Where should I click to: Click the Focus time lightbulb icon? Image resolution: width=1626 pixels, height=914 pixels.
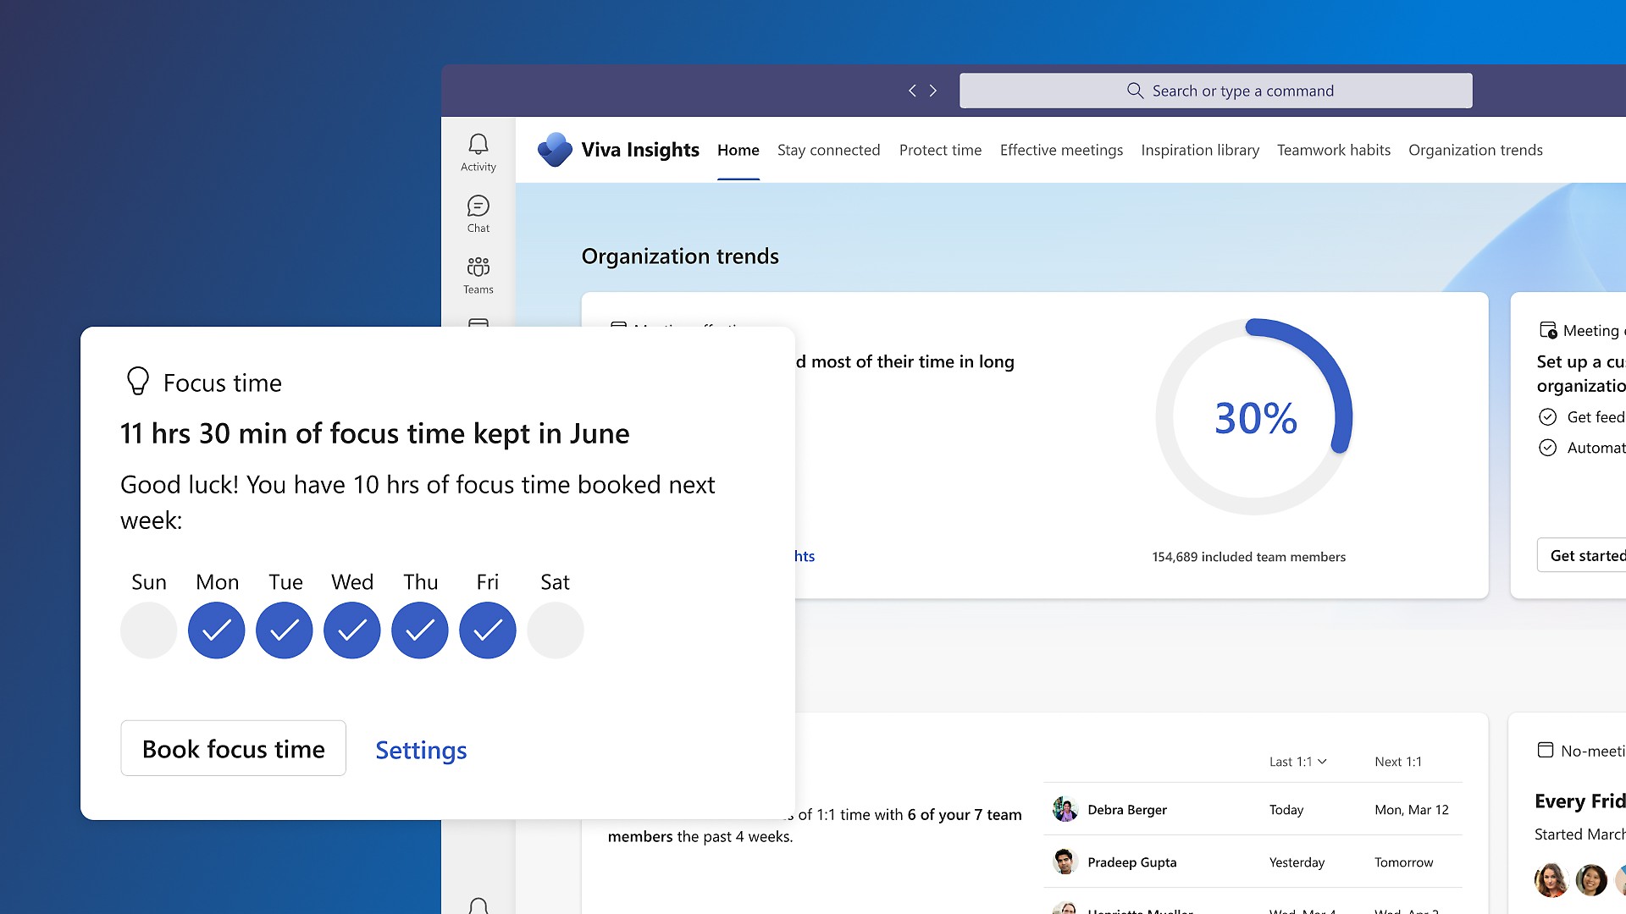[x=138, y=382]
